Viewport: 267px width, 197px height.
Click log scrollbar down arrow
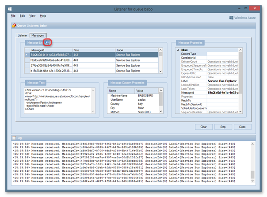click(x=252, y=181)
